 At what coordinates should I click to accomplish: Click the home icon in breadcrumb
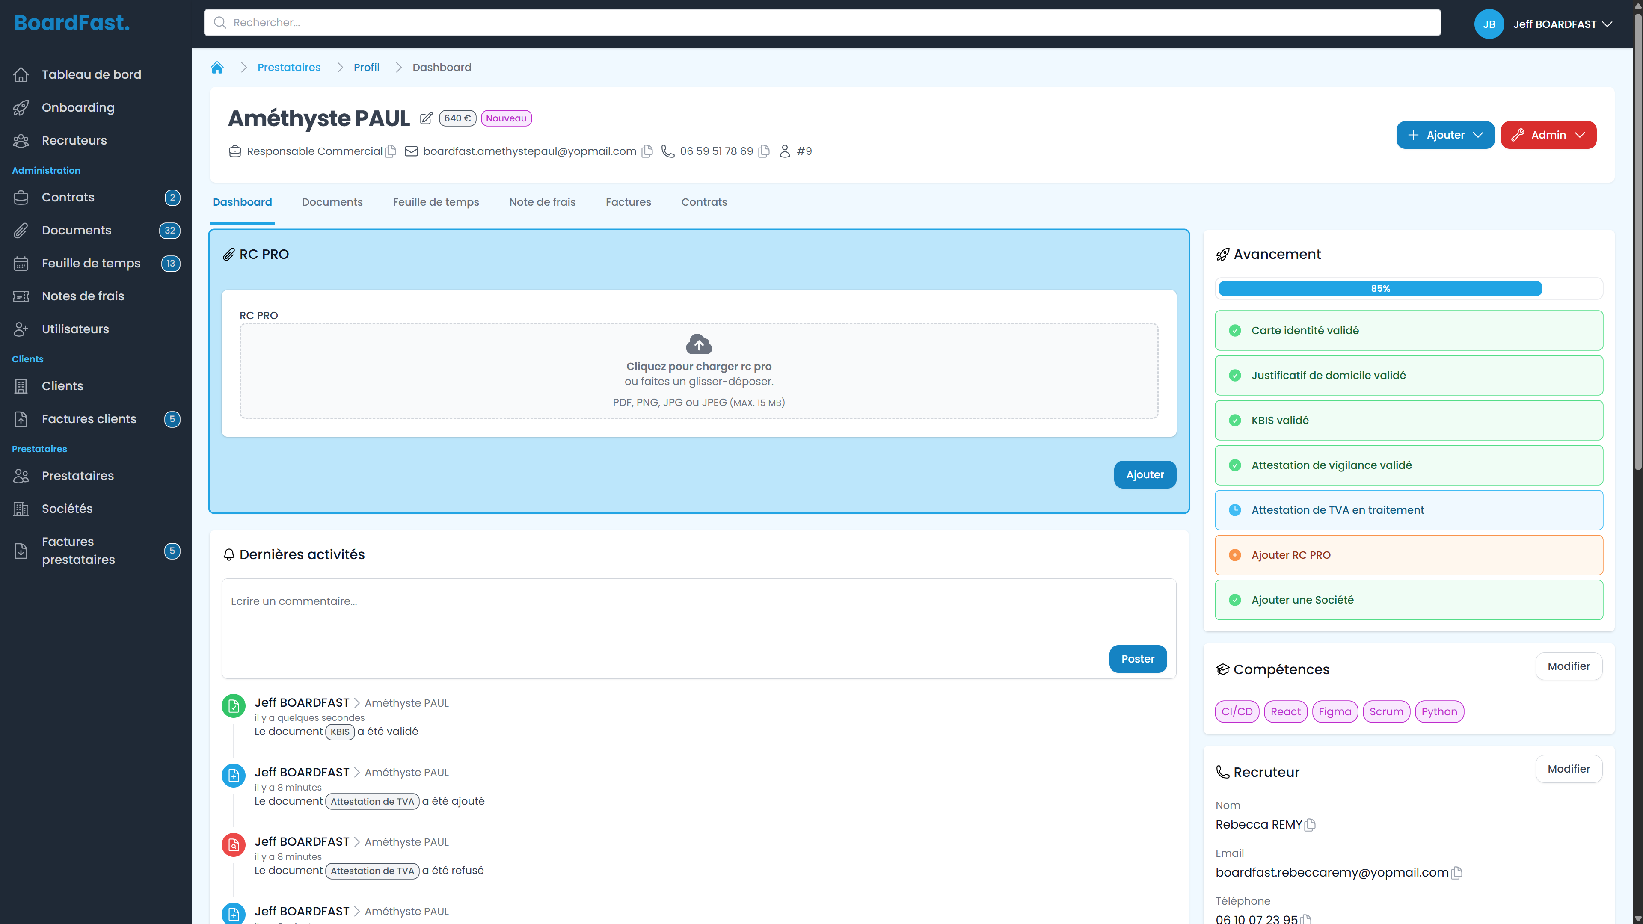[x=217, y=68]
